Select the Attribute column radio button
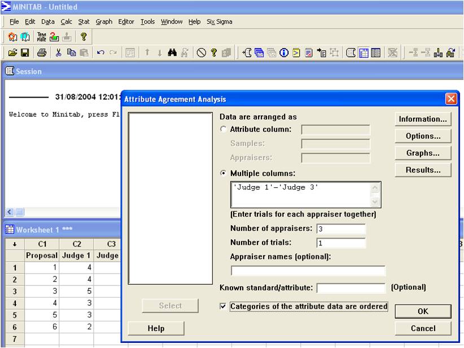This screenshot has height=348, width=464. point(224,129)
